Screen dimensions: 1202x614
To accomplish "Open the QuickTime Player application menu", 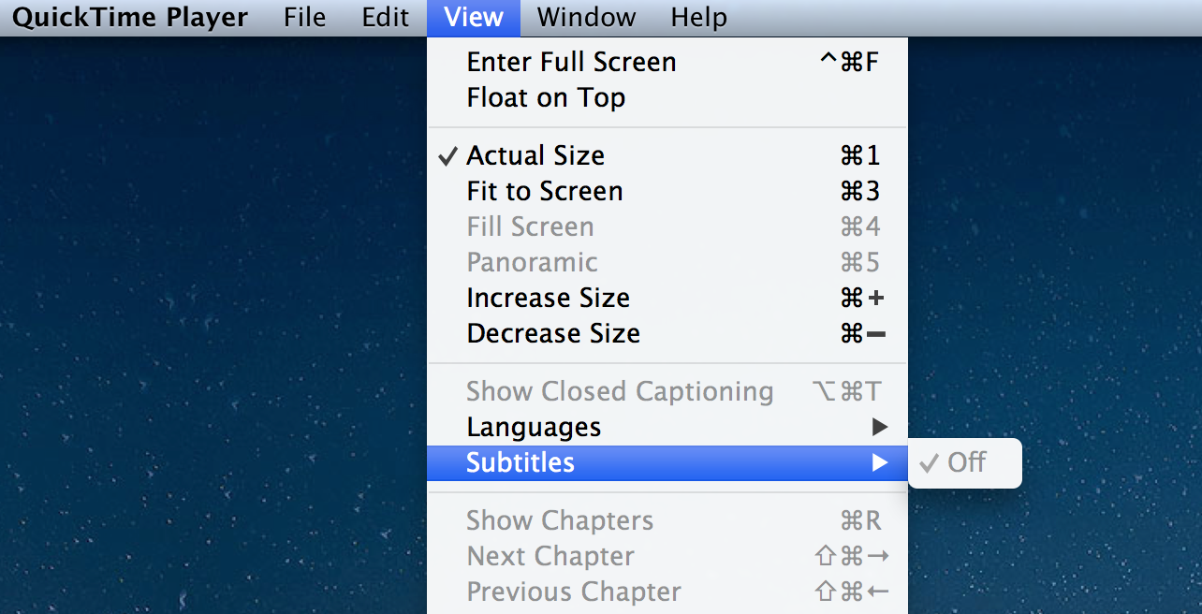I will point(130,17).
